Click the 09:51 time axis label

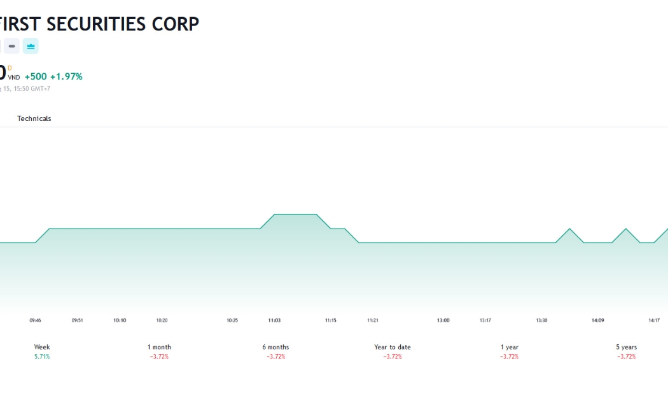coord(77,320)
